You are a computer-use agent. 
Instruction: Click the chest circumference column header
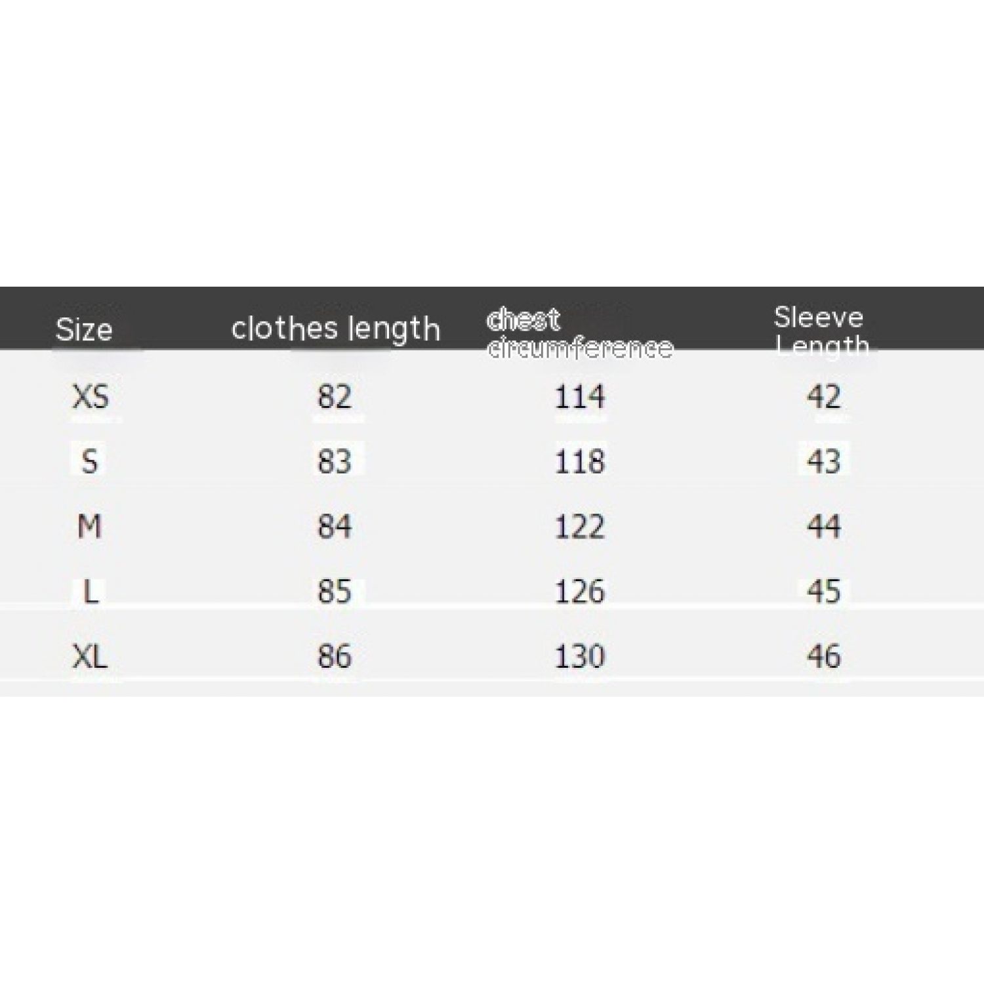coord(580,334)
